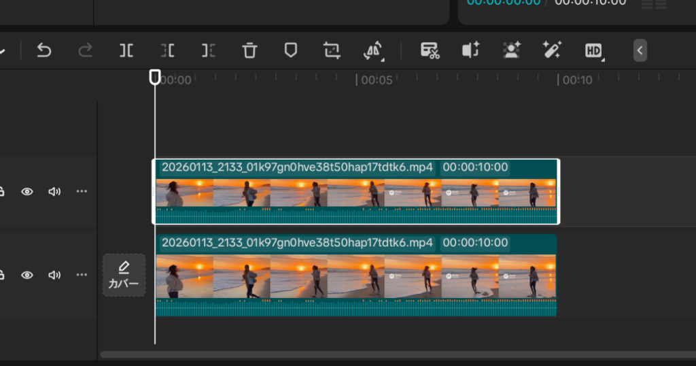Viewport: 696px width, 366px height.
Task: Open the lower track's three-dot menu
Action: pos(82,275)
